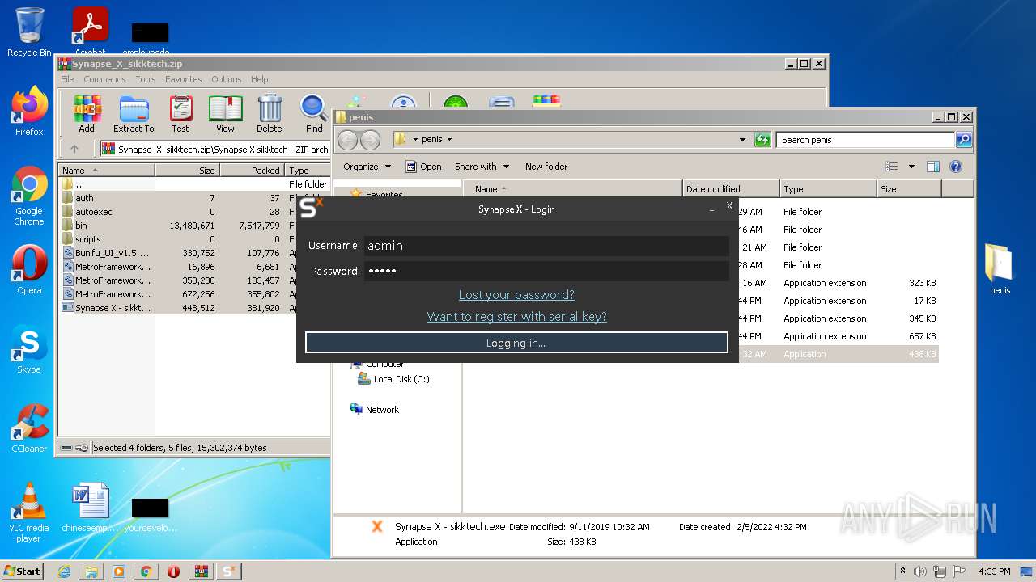The height and width of the screenshot is (582, 1036).
Task: Click Open in Explorer toolbar
Action: click(423, 167)
